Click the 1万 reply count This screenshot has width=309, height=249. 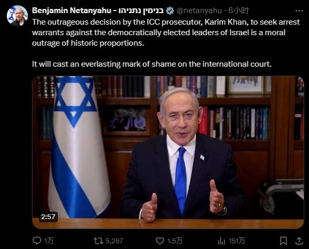tap(49, 241)
